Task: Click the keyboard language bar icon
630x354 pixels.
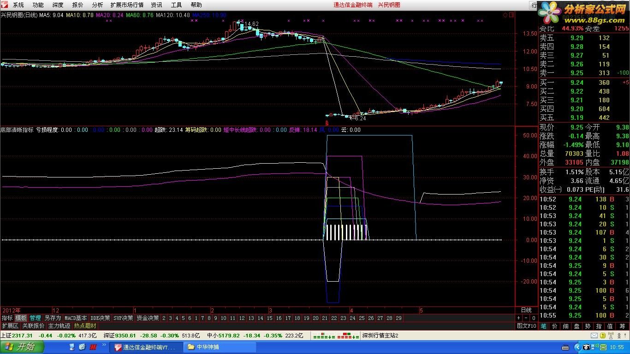Action: 565,347
